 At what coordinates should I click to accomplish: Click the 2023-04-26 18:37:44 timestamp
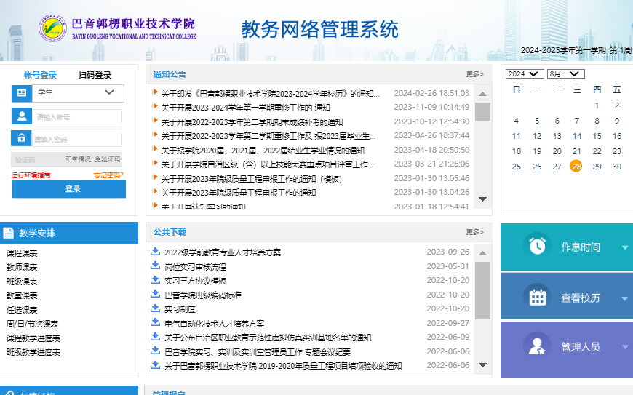[431, 135]
